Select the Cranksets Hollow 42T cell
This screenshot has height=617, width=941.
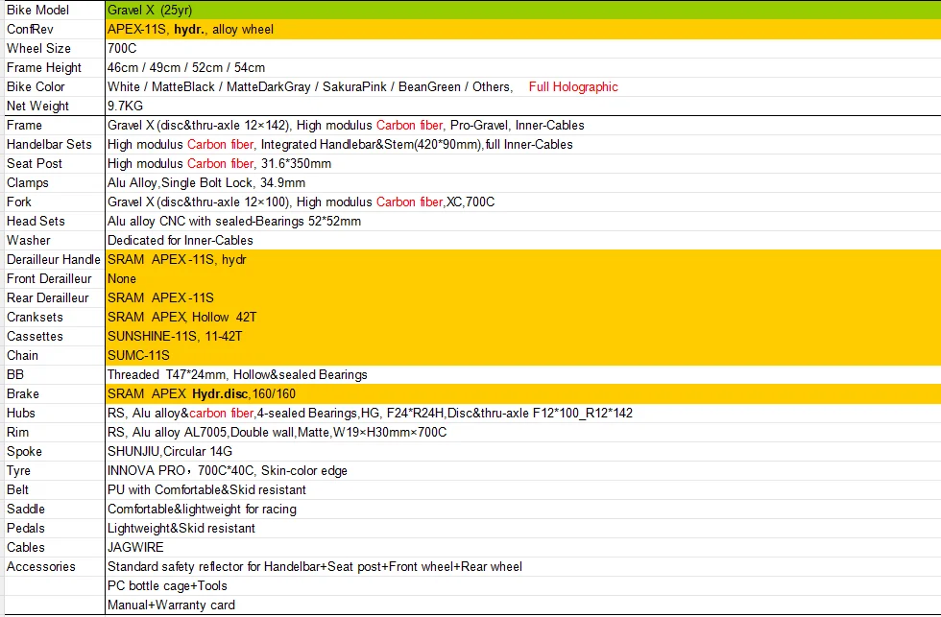coord(522,318)
